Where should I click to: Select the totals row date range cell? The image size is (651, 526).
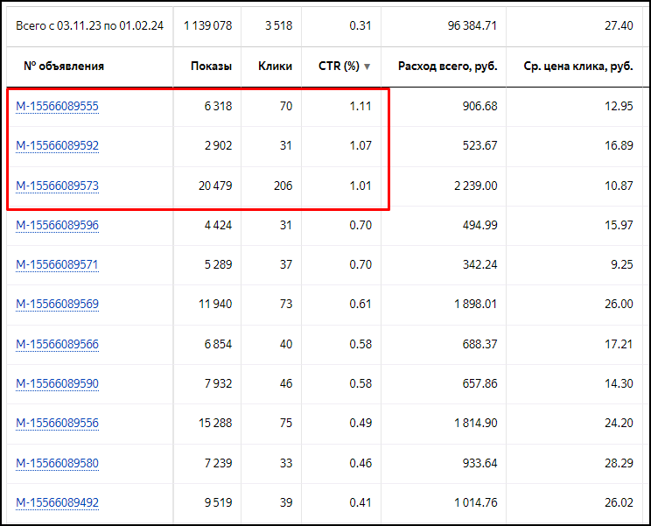pyautogui.click(x=89, y=25)
